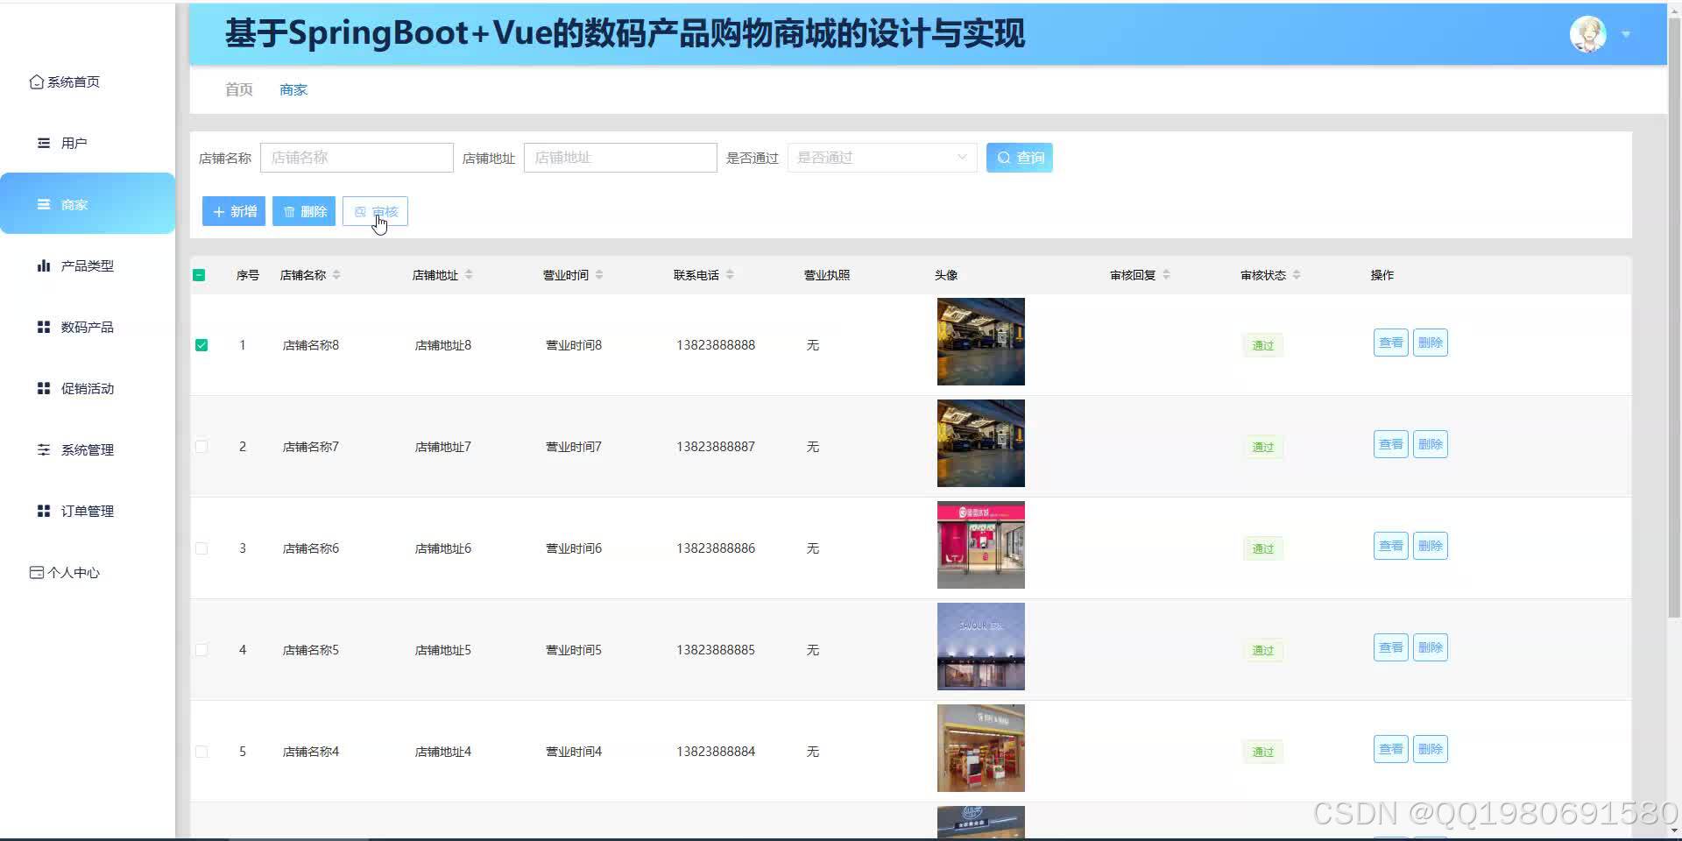Click the 店铺地址5 cell
1682x841 pixels.
tap(443, 650)
